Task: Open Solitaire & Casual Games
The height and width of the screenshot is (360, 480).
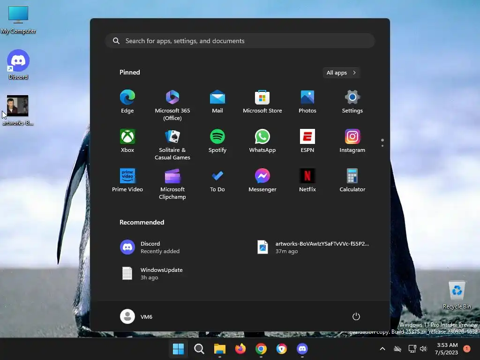Action: 172,145
